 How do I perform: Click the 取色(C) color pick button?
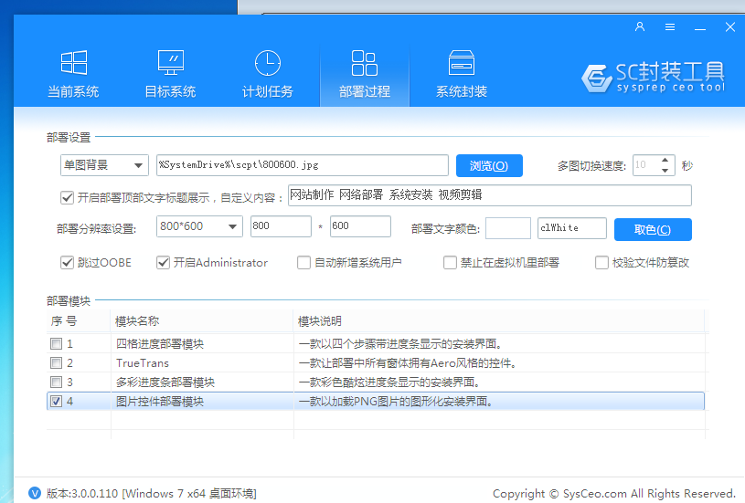[652, 229]
